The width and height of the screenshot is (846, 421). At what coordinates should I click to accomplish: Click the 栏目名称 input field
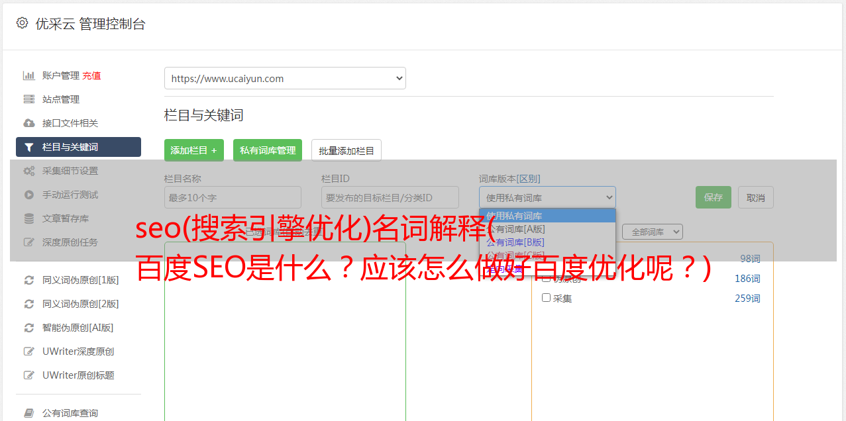coord(233,197)
